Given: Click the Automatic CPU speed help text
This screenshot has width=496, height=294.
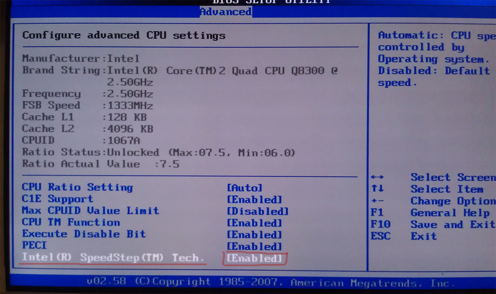Looking at the screenshot, I should [437, 59].
